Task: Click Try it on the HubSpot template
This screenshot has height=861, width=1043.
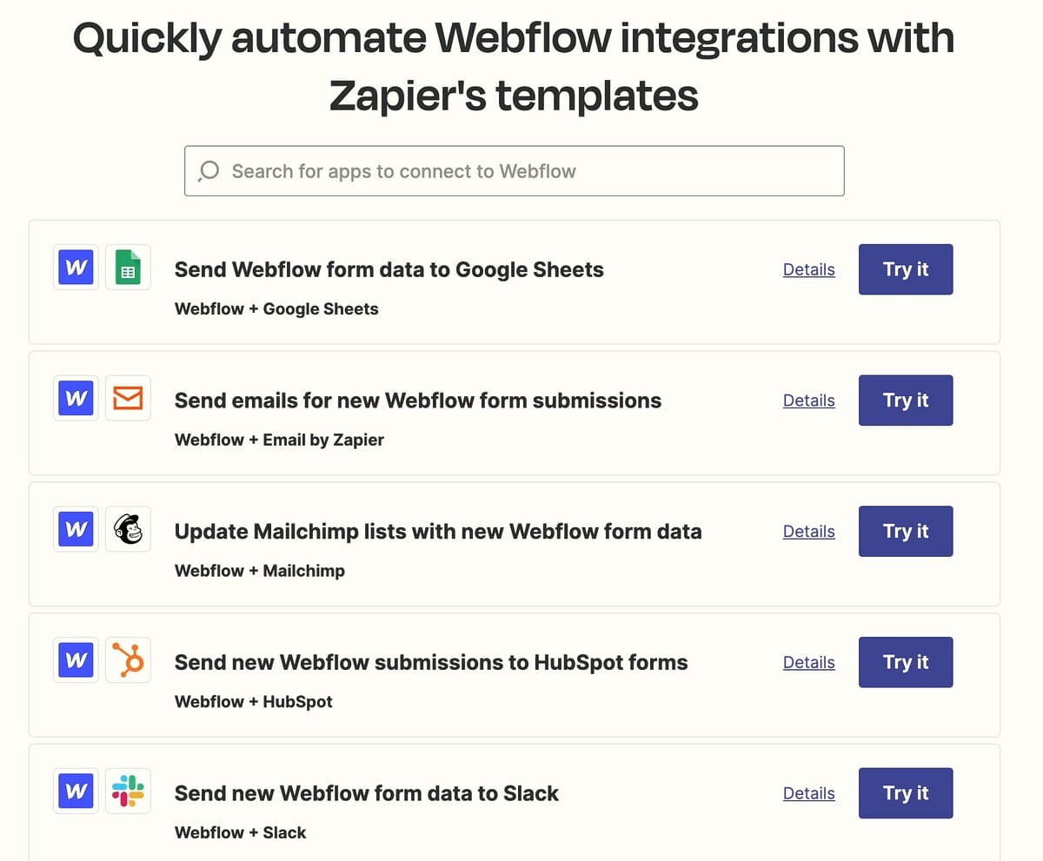Action: [x=906, y=662]
